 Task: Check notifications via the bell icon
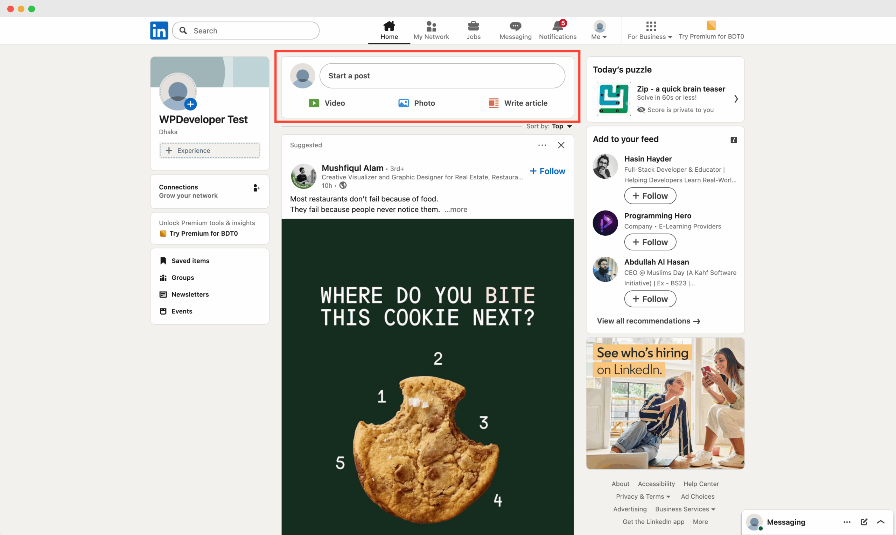point(557,26)
